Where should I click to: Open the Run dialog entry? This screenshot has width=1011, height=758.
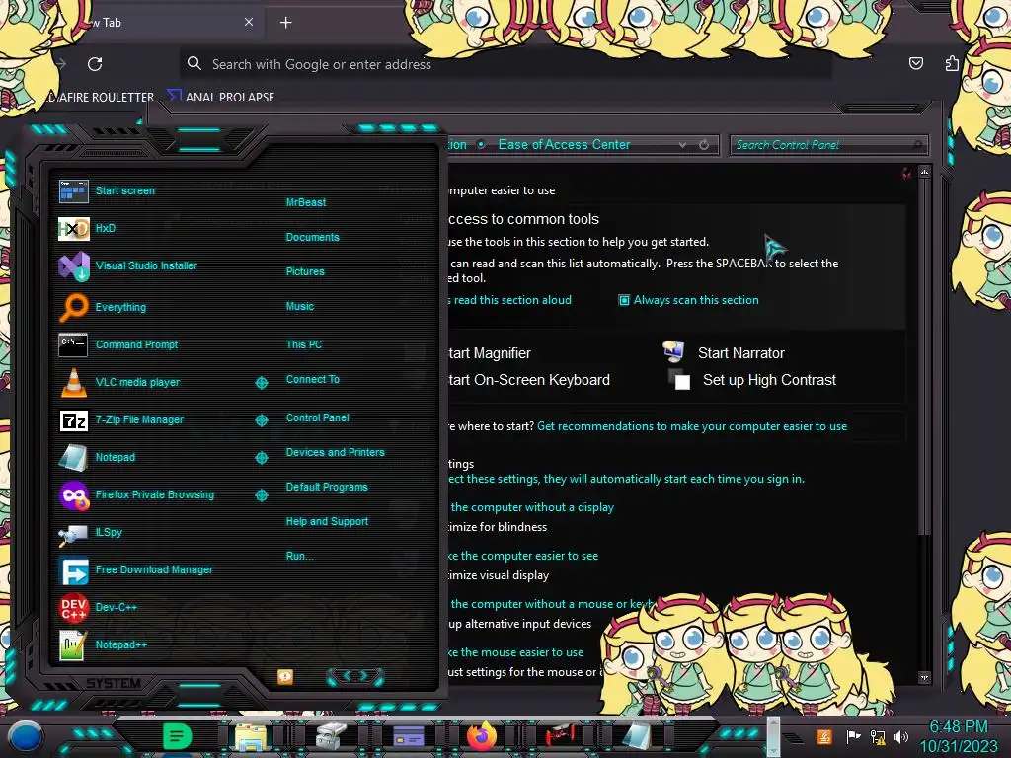[x=300, y=557]
